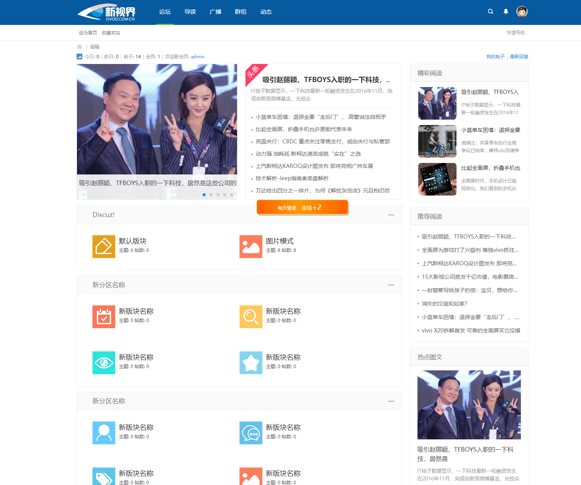The image size is (581, 485).
Task: Select the first carousel indicator dot
Action: 204,195
